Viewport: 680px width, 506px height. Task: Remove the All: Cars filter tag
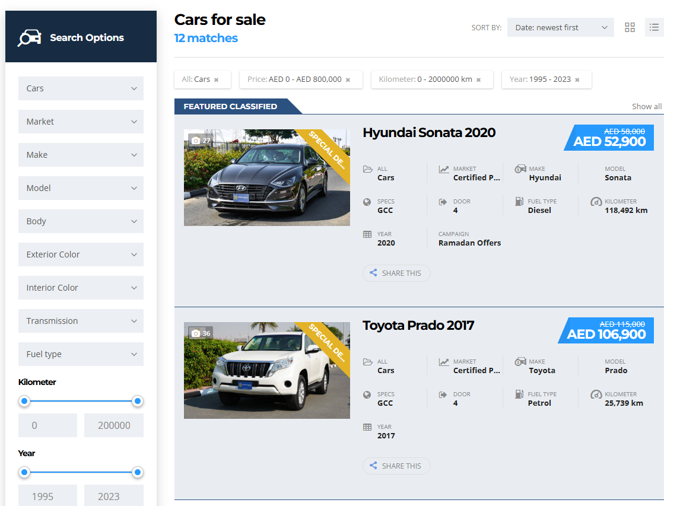click(x=217, y=79)
